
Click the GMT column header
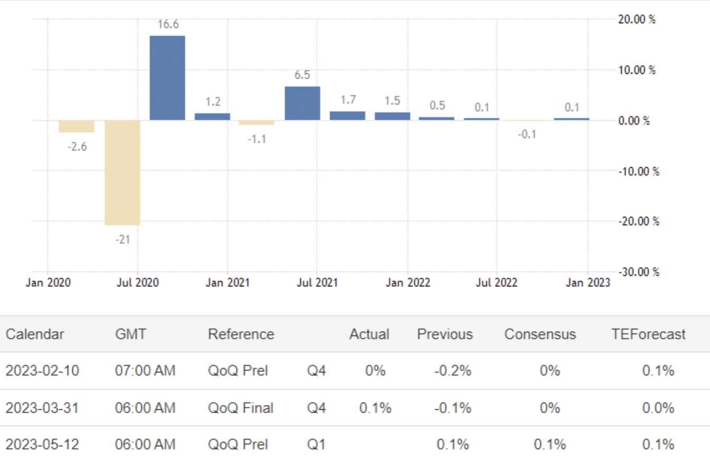[130, 334]
